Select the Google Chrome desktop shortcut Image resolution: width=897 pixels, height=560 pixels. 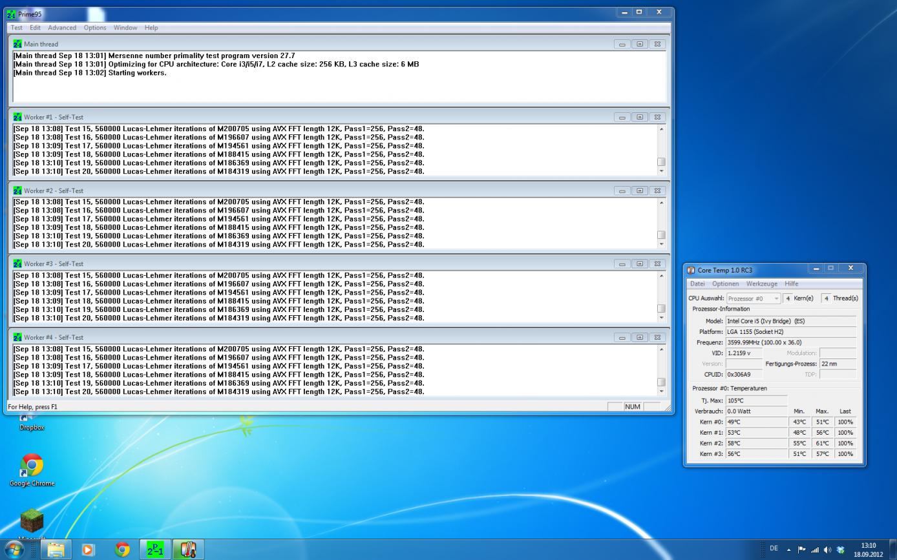(32, 470)
